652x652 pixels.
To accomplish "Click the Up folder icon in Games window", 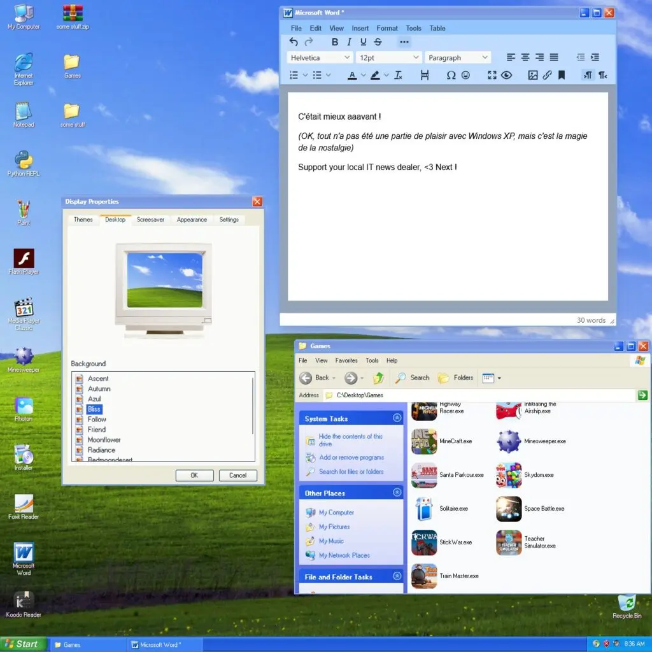I will [378, 378].
